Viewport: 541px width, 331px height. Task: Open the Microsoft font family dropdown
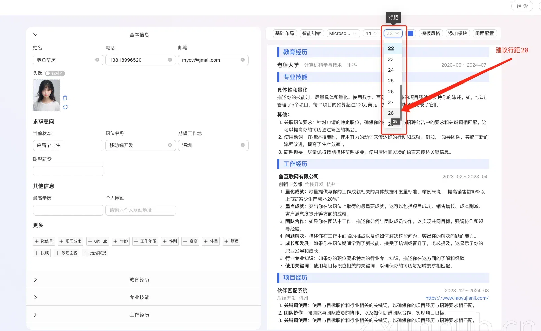click(x=343, y=33)
